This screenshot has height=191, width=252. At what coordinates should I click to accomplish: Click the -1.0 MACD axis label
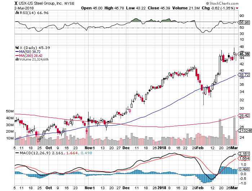(x=243, y=183)
